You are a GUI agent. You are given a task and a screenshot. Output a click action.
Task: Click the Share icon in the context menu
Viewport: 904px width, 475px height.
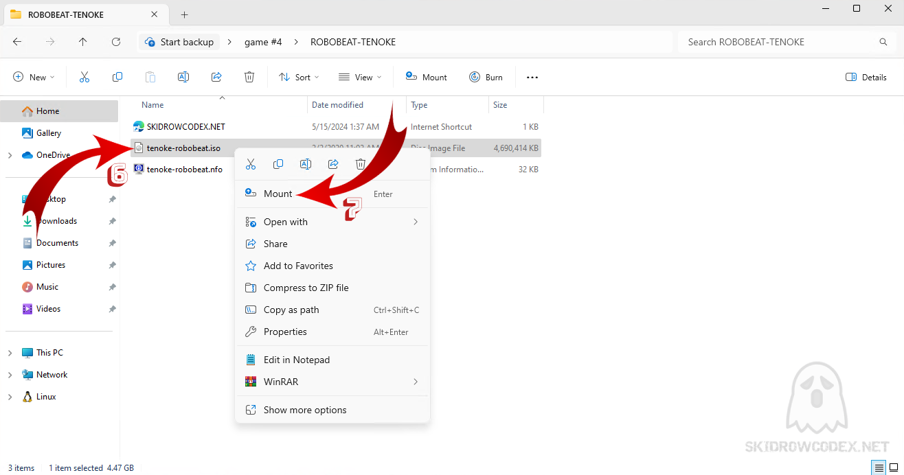pyautogui.click(x=333, y=164)
